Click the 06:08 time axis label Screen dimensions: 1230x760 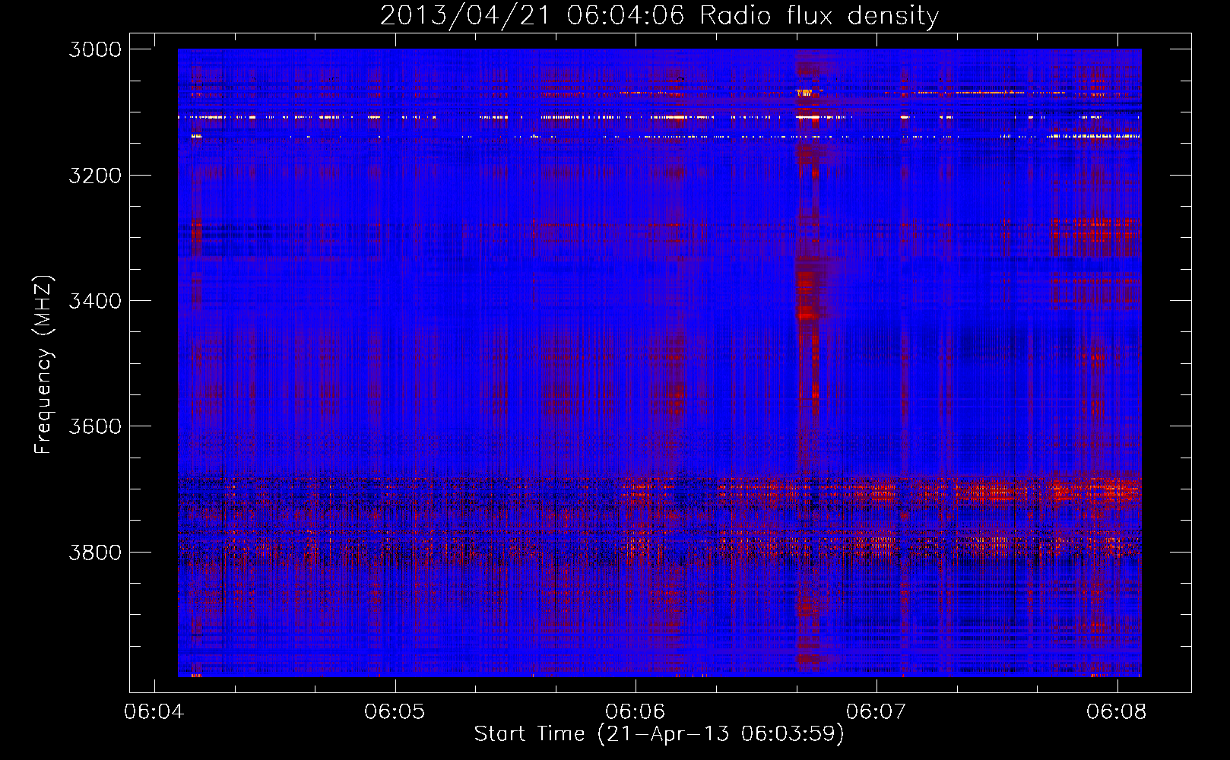click(x=1117, y=711)
